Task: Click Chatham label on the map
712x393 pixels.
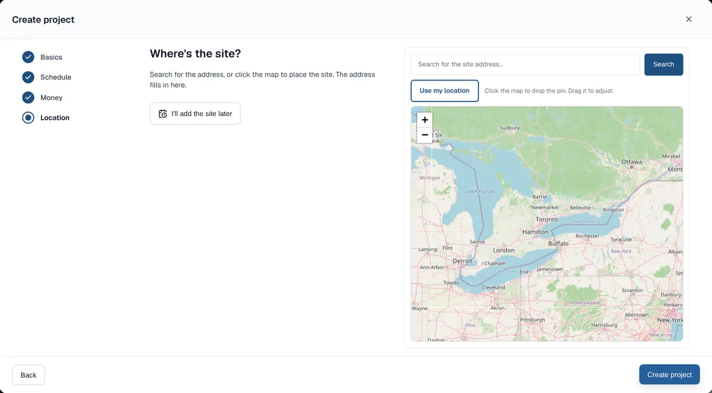Action: (495, 264)
